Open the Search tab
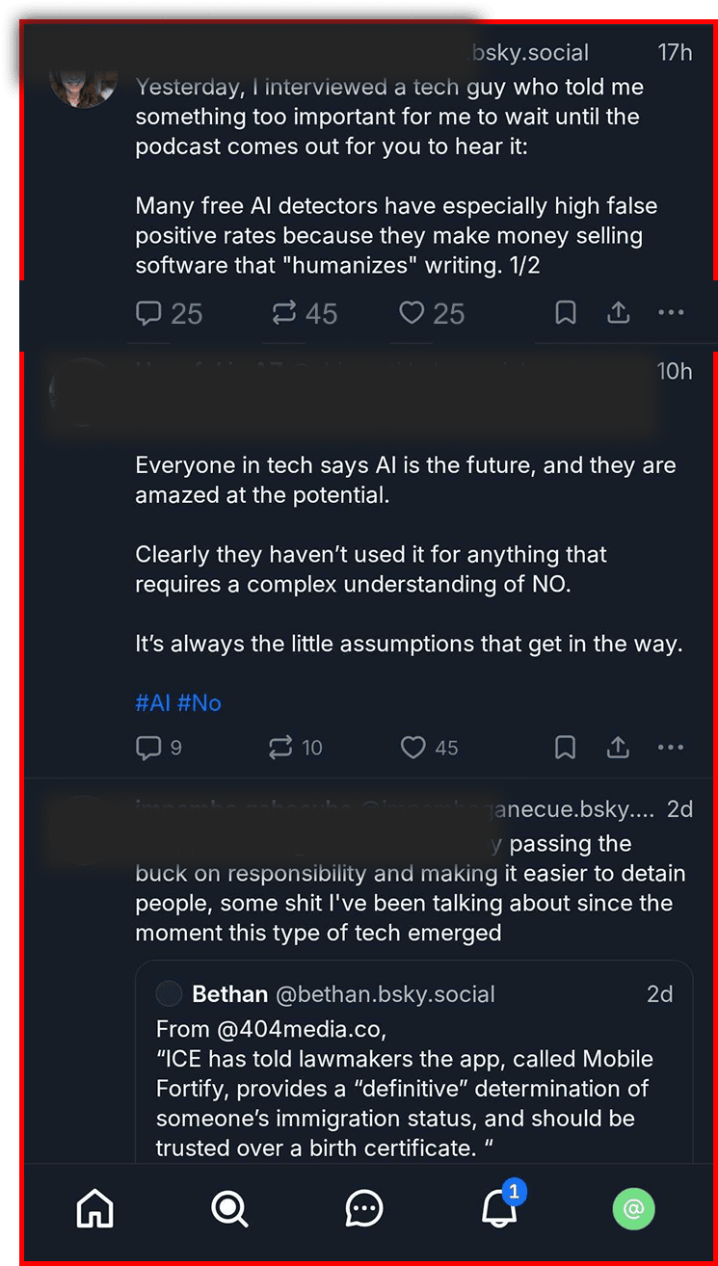 (x=229, y=1208)
